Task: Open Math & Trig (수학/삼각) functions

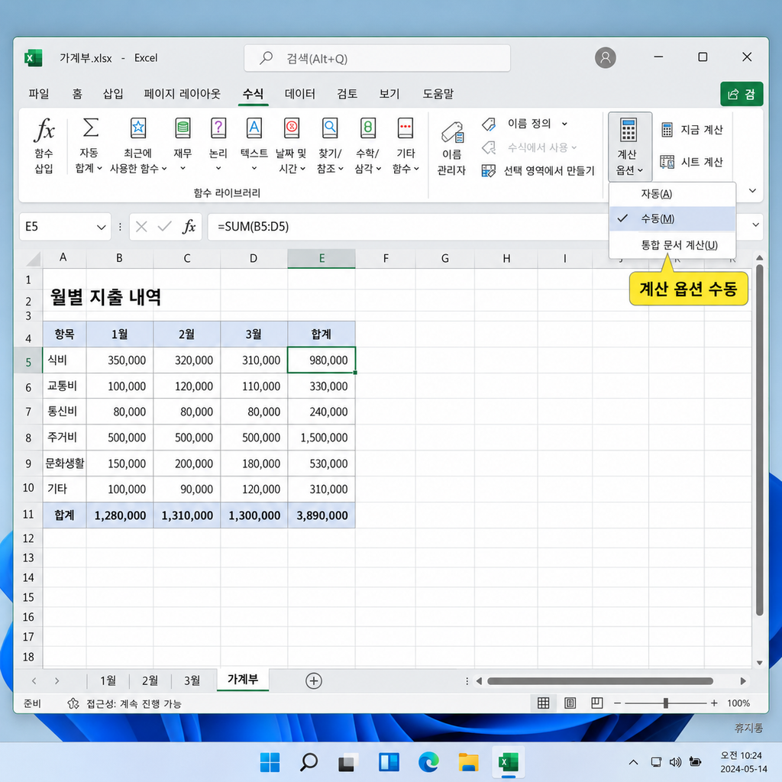Action: click(x=367, y=146)
